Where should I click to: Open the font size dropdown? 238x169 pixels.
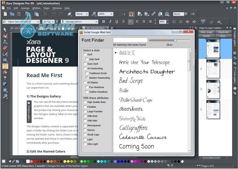click(52, 22)
